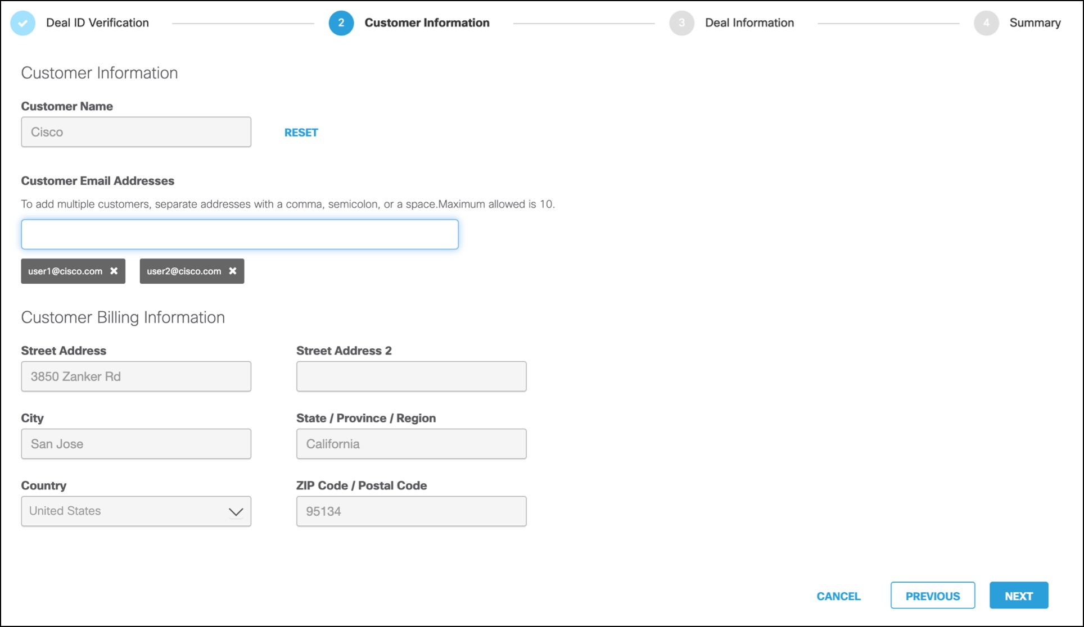
Task: Click the Street Address 2 field
Action: 411,376
